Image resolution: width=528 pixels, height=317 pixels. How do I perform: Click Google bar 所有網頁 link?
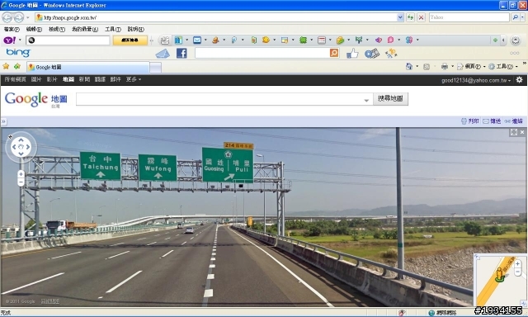coord(15,79)
